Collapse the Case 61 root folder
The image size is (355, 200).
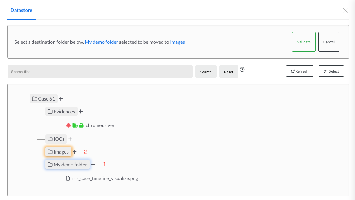point(44,99)
